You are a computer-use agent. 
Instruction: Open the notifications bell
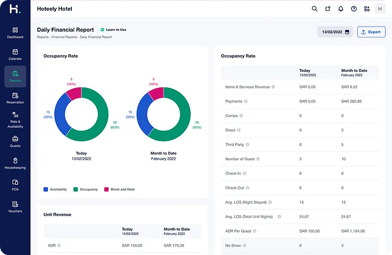coord(341,9)
